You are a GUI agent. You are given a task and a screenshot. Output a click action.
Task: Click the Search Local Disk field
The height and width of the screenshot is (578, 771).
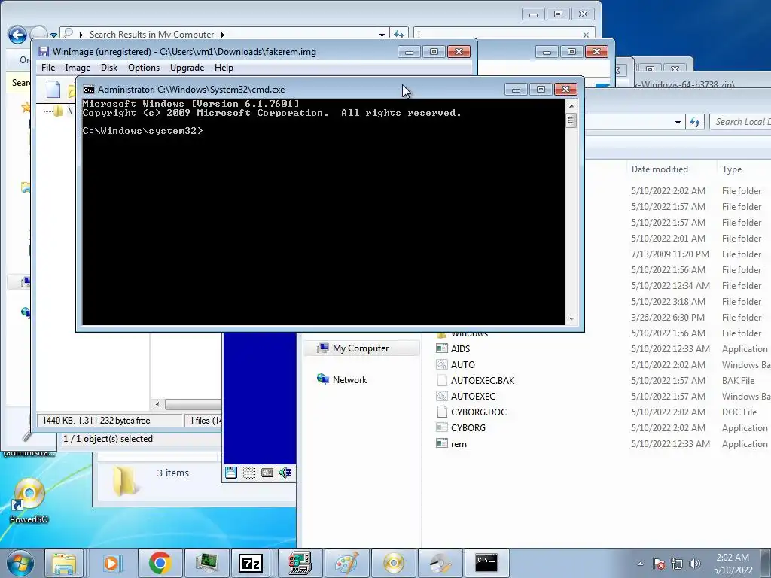[740, 122]
